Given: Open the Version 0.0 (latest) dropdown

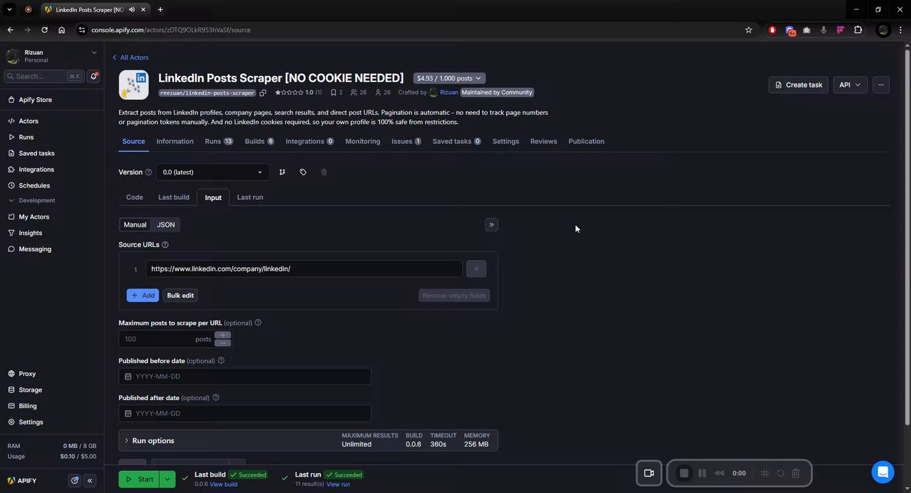Looking at the screenshot, I should (x=212, y=172).
